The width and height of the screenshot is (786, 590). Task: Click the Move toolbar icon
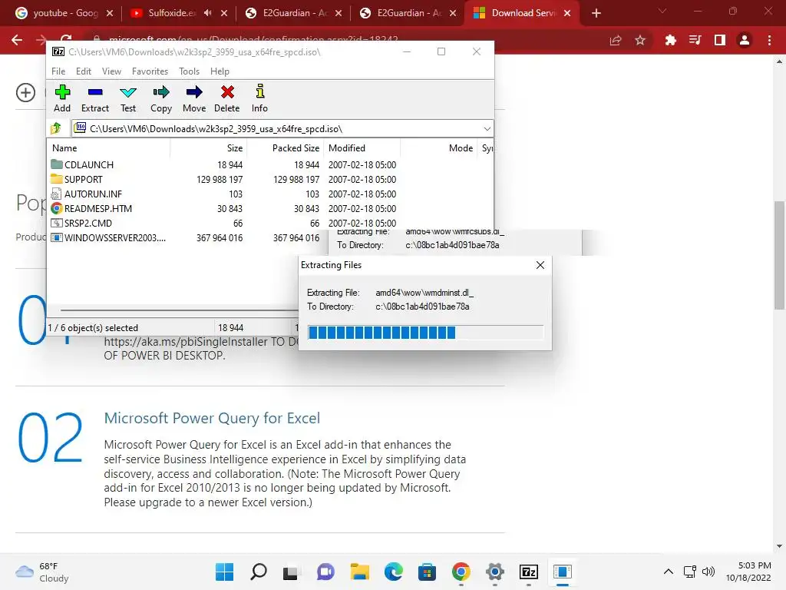(194, 98)
